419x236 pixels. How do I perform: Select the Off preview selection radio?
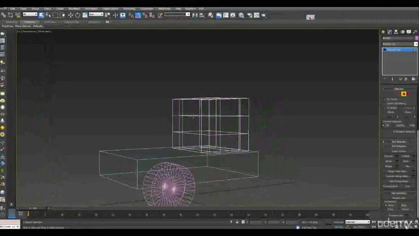[384, 125]
